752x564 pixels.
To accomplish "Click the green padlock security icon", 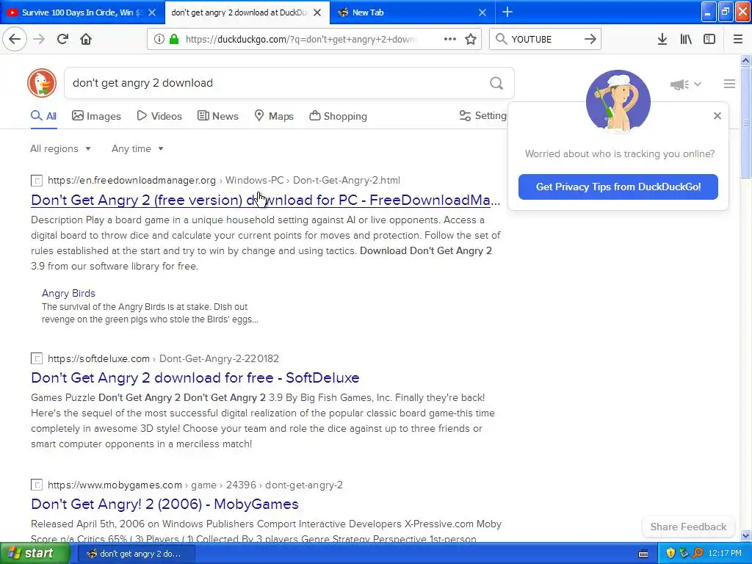I will [174, 40].
